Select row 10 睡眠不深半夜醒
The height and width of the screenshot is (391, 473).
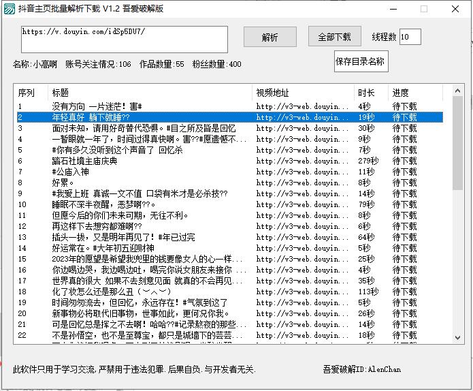click(230, 204)
